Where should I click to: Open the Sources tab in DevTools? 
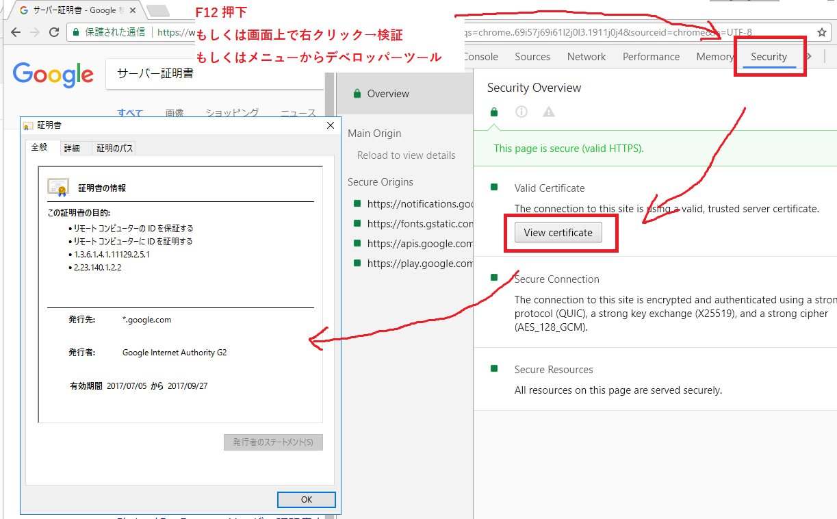pos(532,57)
